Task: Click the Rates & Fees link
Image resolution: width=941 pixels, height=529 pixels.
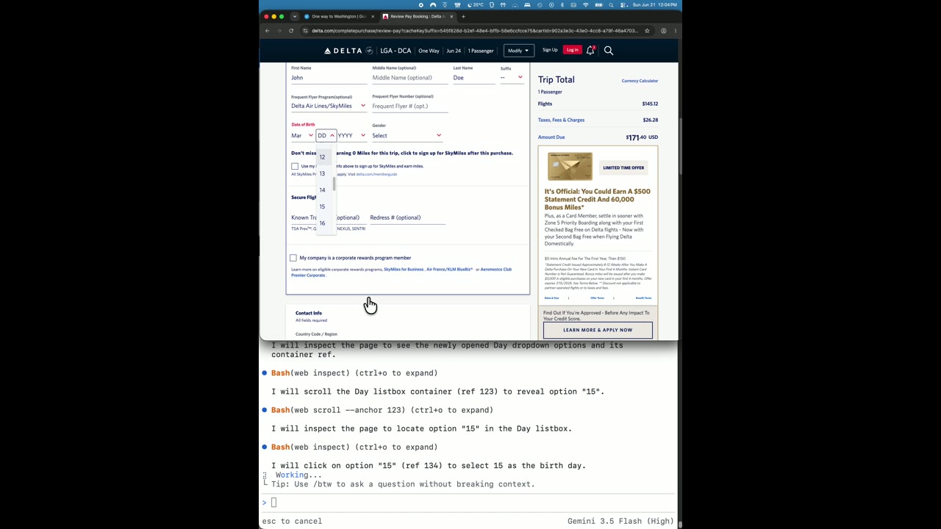Action: tap(552, 298)
